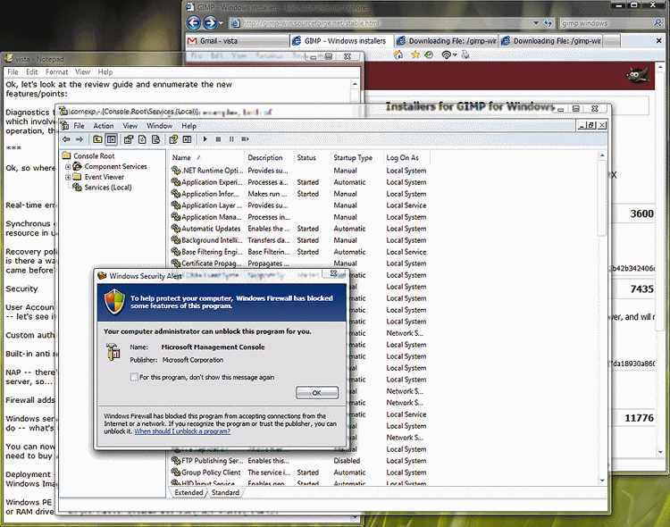The width and height of the screenshot is (670, 527).
Task: Select the Group Policy Client service row
Action: (x=299, y=473)
